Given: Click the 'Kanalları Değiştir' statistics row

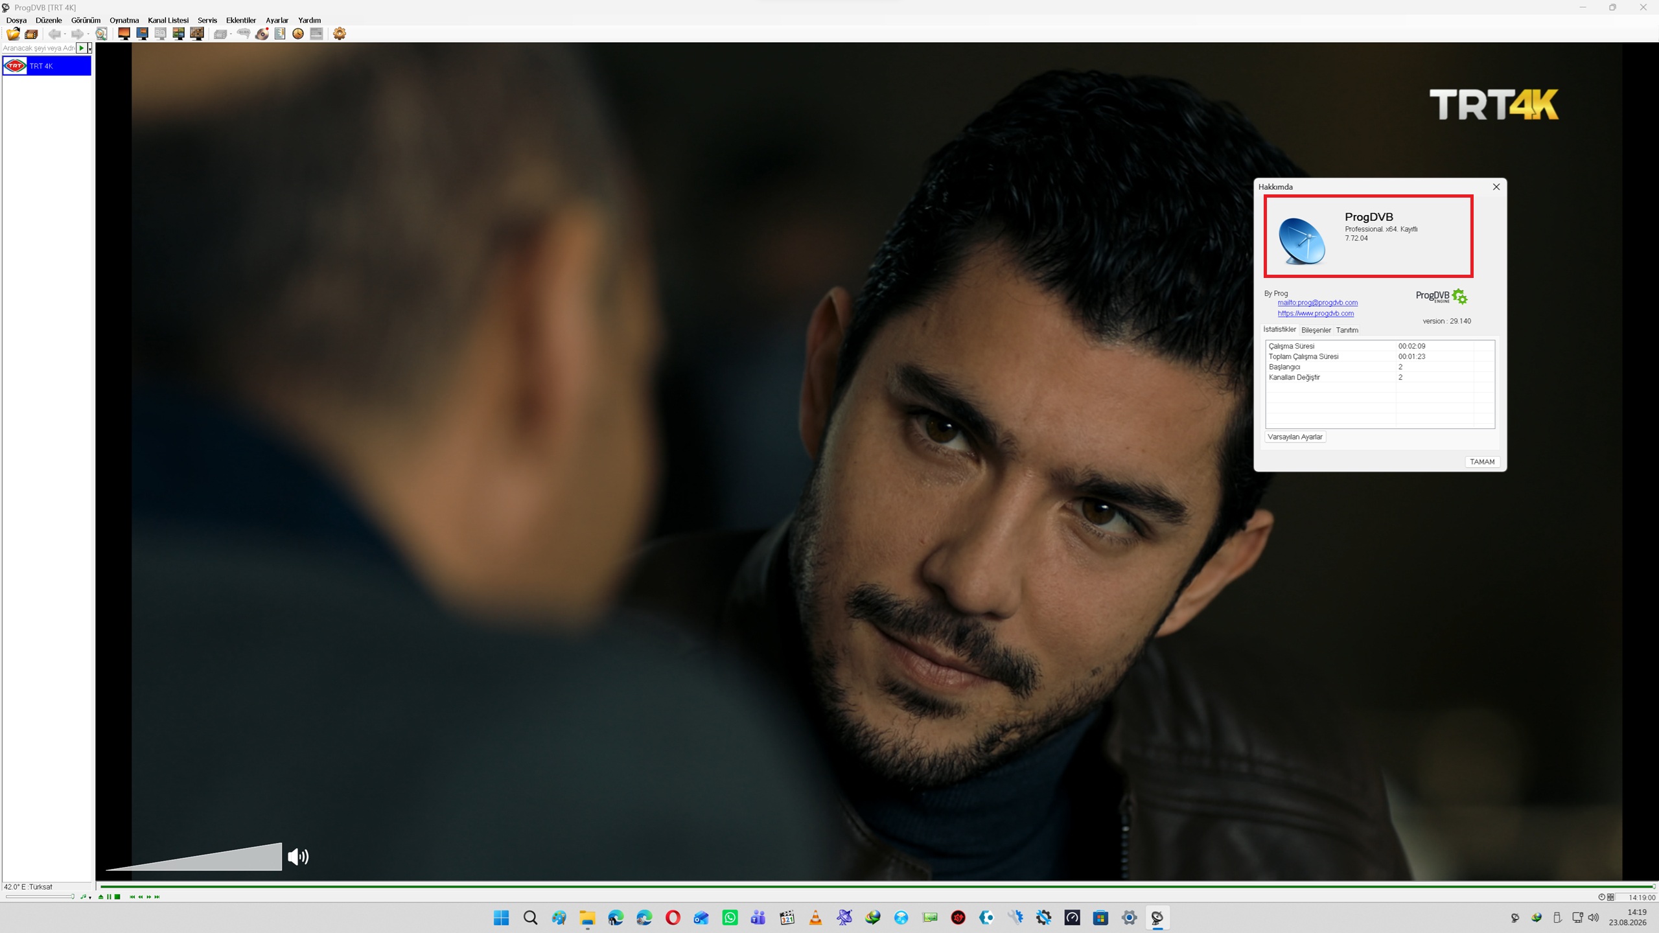Looking at the screenshot, I should [1380, 377].
